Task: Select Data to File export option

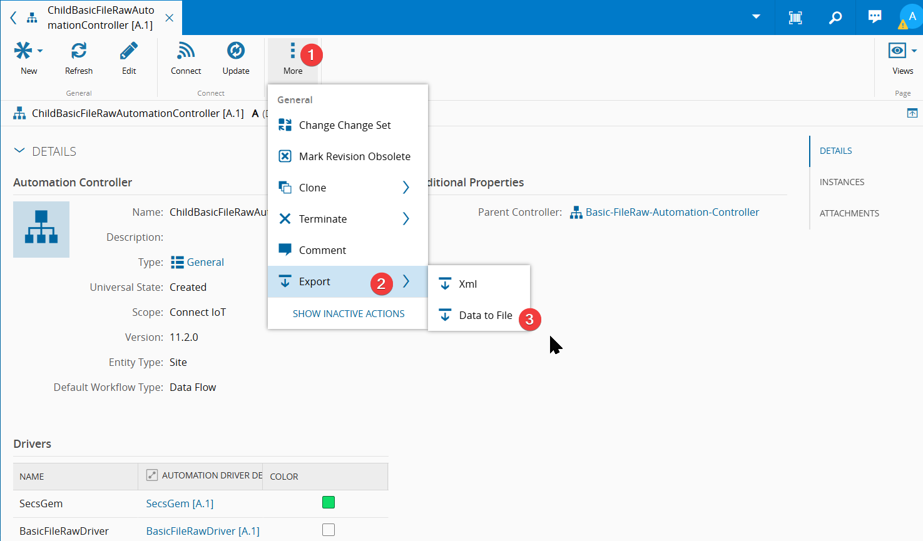Action: point(485,315)
